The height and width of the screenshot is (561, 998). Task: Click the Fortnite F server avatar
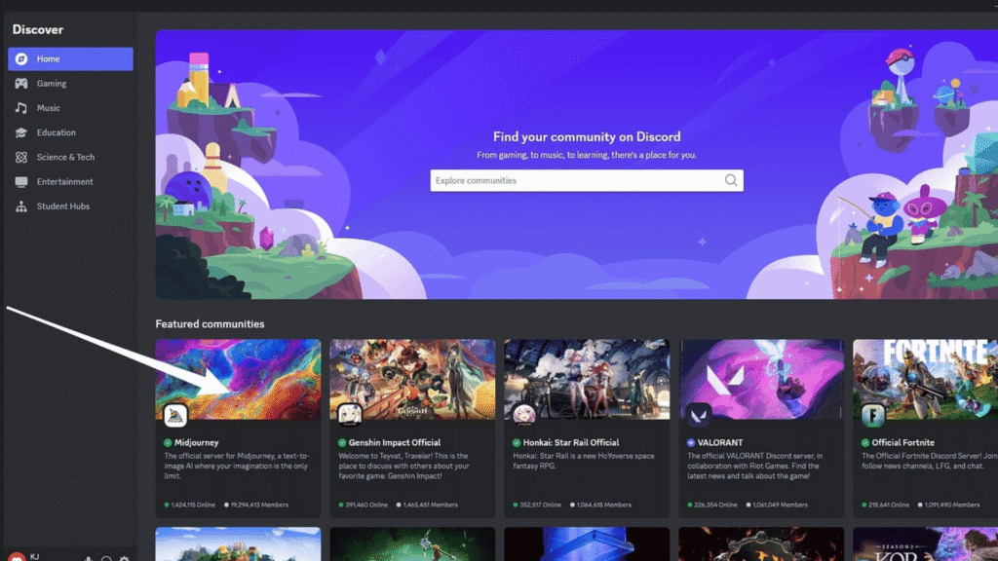[x=872, y=415]
